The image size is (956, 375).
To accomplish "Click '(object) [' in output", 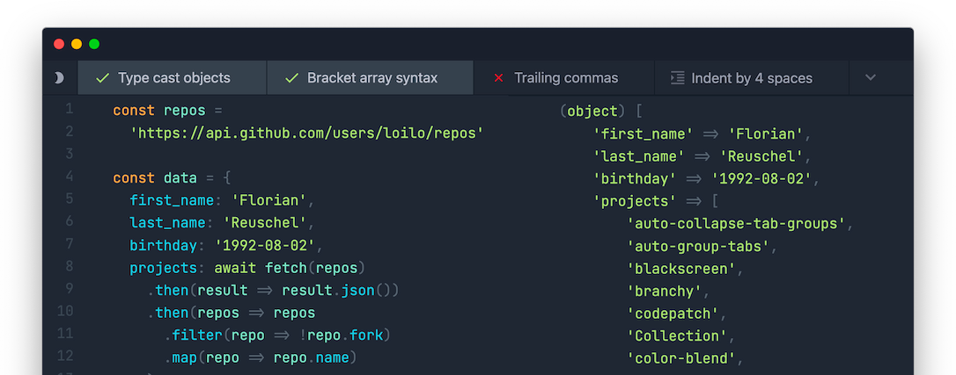I will point(600,112).
